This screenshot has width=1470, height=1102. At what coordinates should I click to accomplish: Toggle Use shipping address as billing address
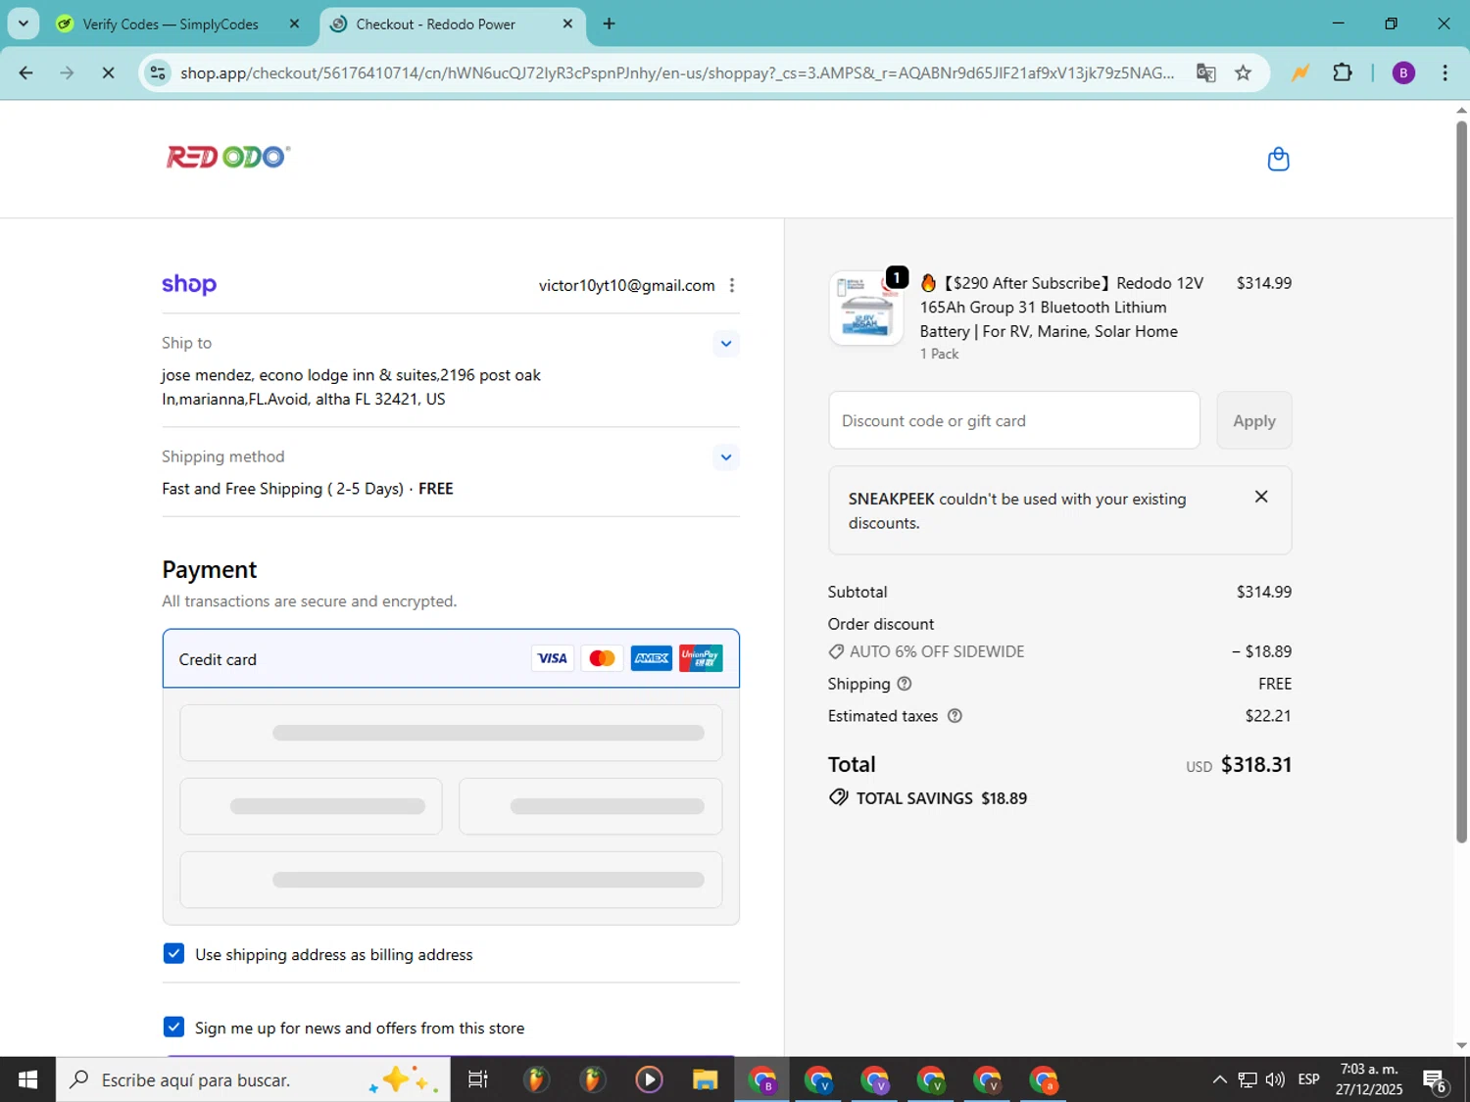(173, 953)
